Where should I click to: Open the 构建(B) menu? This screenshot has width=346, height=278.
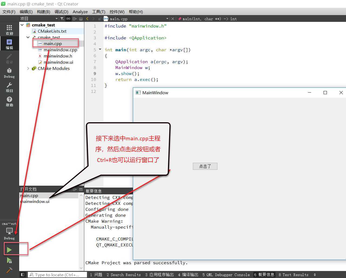point(43,12)
